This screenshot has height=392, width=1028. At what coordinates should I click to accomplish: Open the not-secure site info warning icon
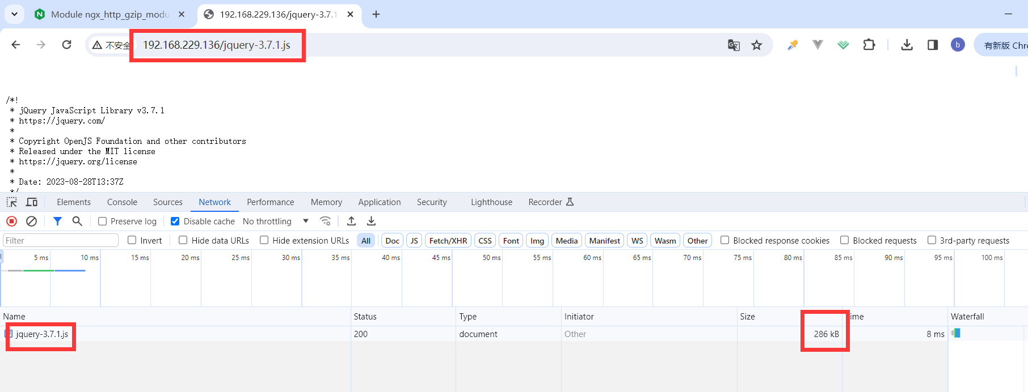[x=98, y=45]
